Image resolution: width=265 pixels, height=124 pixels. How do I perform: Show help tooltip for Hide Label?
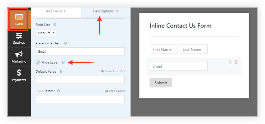pos(63,63)
